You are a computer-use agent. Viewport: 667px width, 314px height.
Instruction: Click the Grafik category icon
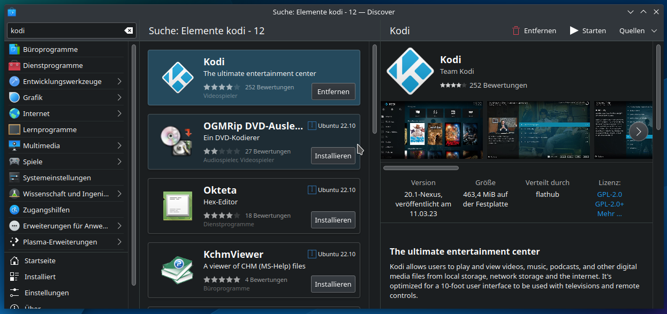click(x=14, y=97)
